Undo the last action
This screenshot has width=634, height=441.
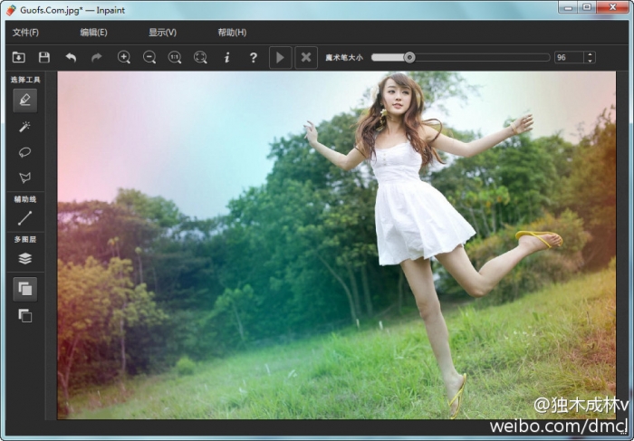pos(71,58)
